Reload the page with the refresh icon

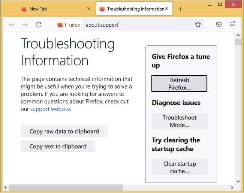[x=39, y=25]
